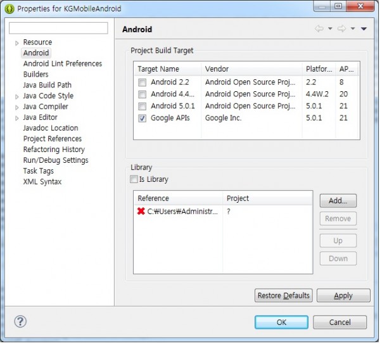
Task: Check the Android 5.0.1 target checkbox
Action: [142, 106]
